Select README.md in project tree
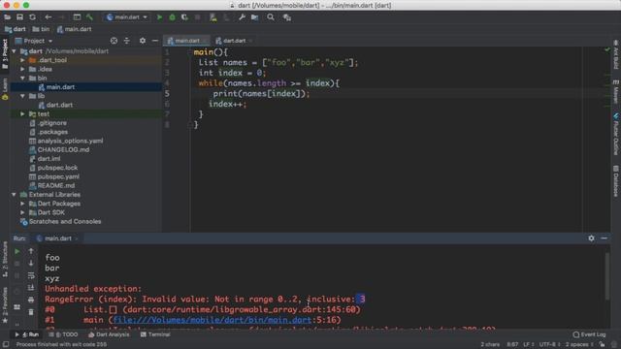The height and width of the screenshot is (349, 621). [x=56, y=185]
